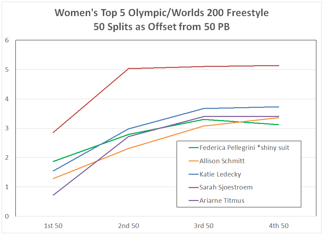Click the Katie Ledecky legend label
This screenshot has height=235, width=323.
pos(220,174)
